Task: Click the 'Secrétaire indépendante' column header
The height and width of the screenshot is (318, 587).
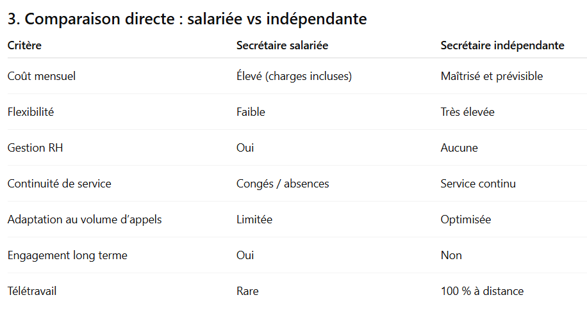Action: tap(502, 45)
